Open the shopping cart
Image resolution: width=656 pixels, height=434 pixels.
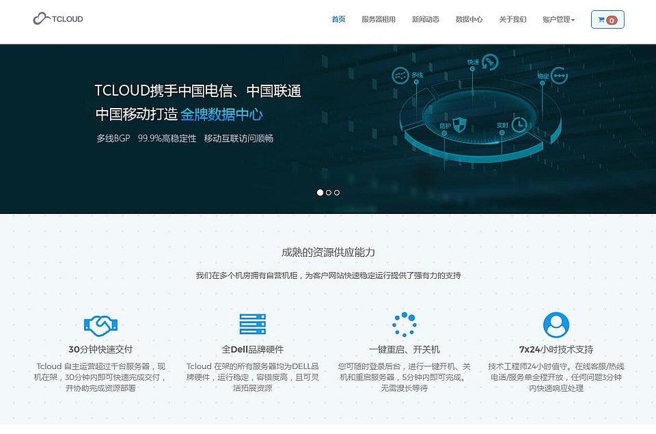click(x=607, y=20)
